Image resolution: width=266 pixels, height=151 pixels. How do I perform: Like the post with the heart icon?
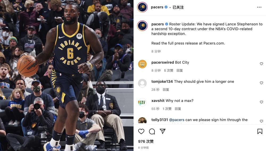click(141, 131)
